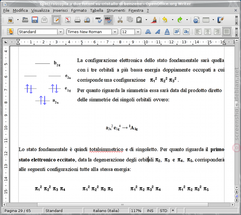
Task: Expand the Paste options dropdown arrow
Action: (146, 20)
